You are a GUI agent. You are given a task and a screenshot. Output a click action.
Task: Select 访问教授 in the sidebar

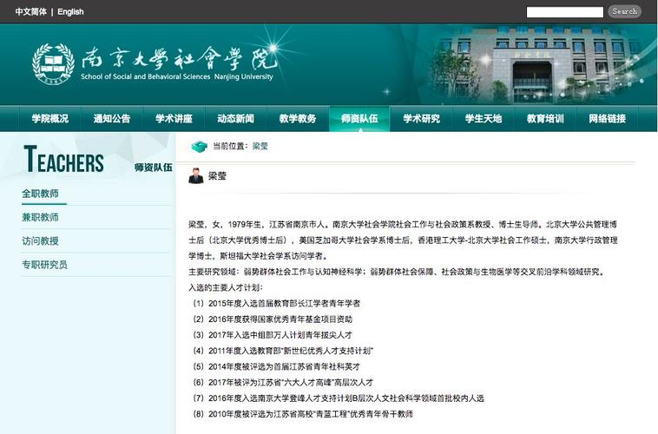40,241
